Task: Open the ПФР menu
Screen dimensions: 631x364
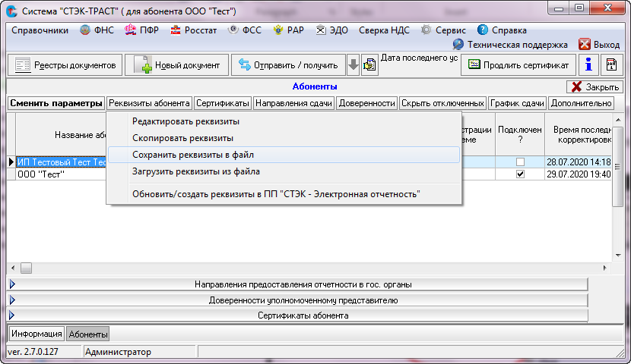Action: click(x=141, y=30)
